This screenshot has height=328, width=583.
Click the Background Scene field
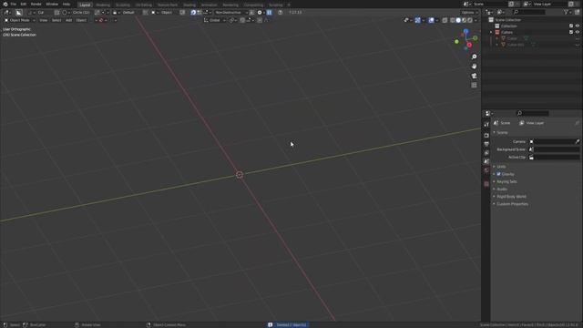tap(554, 149)
